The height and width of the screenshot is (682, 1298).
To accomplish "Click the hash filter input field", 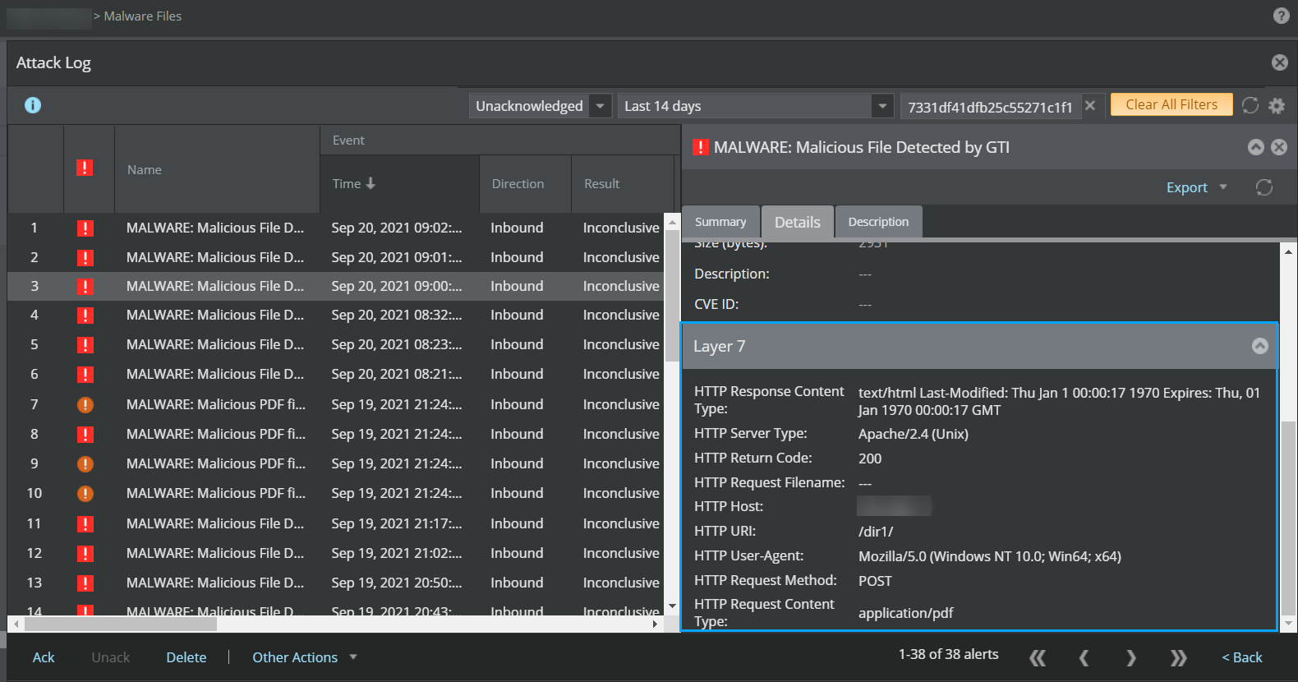I will tap(991, 106).
